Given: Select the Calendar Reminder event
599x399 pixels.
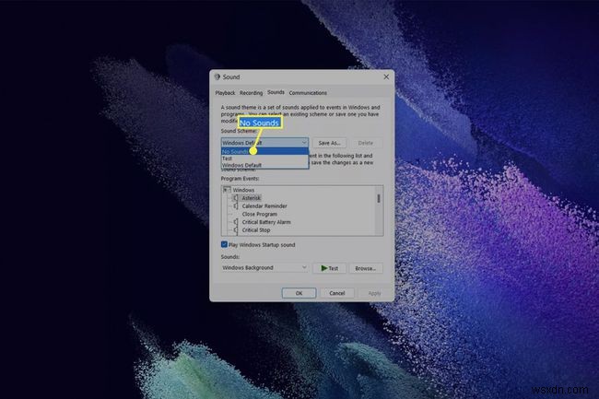Looking at the screenshot, I should click(264, 205).
